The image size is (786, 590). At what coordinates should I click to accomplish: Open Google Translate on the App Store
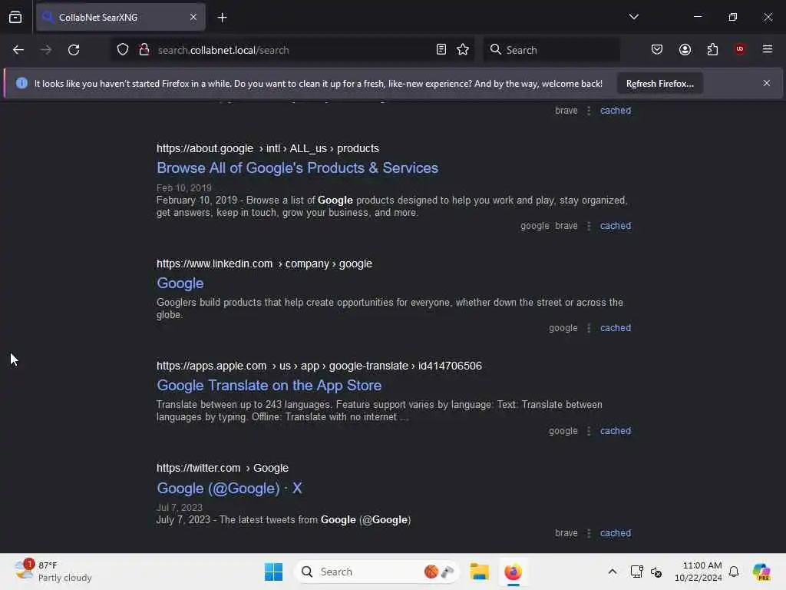click(269, 386)
